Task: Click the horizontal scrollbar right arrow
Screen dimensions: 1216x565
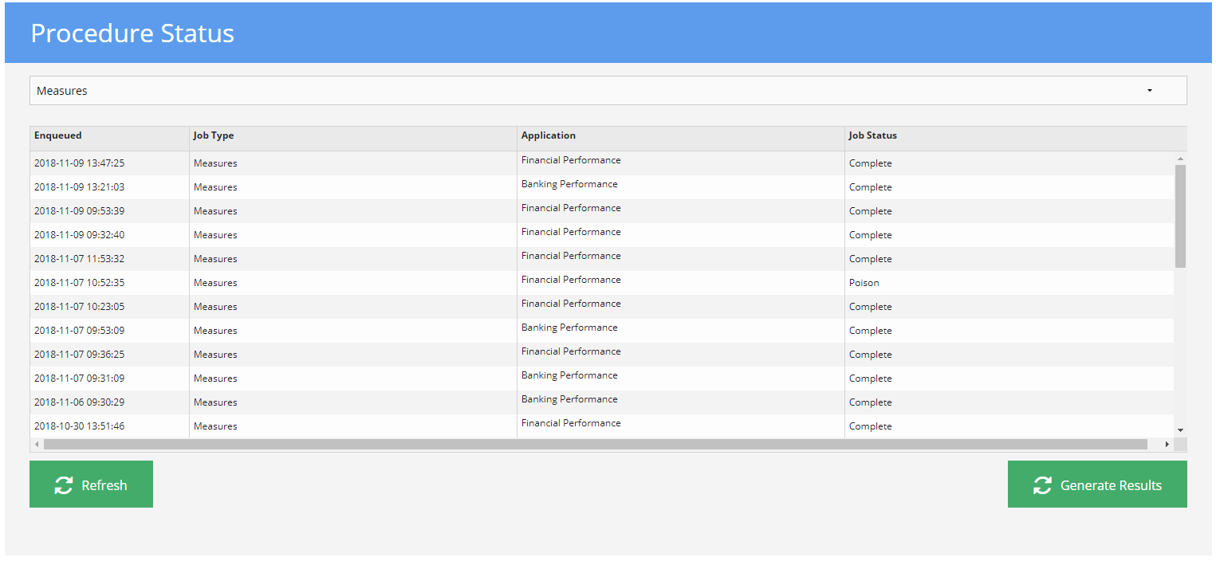Action: click(x=1167, y=444)
